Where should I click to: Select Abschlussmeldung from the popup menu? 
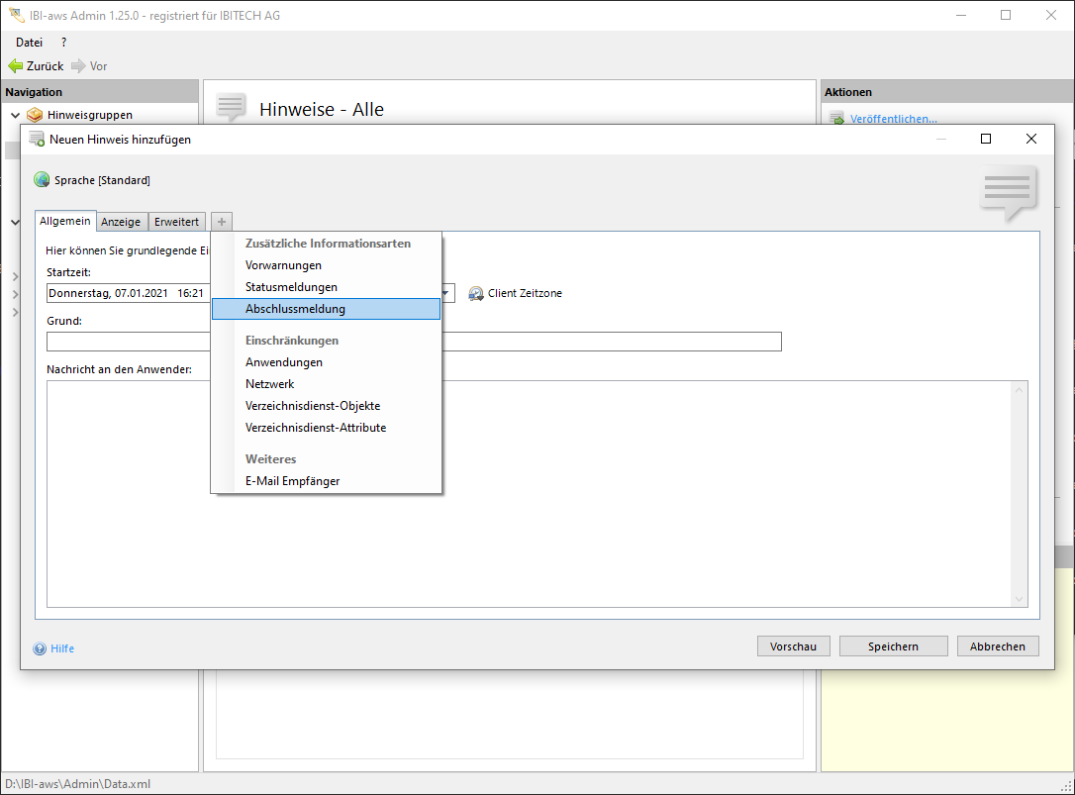(295, 309)
